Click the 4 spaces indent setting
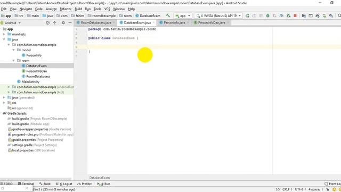Screen dimensions: 341x192 click(314, 189)
